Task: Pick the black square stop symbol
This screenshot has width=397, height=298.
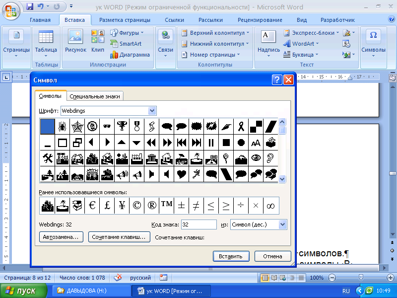Action: click(226, 143)
